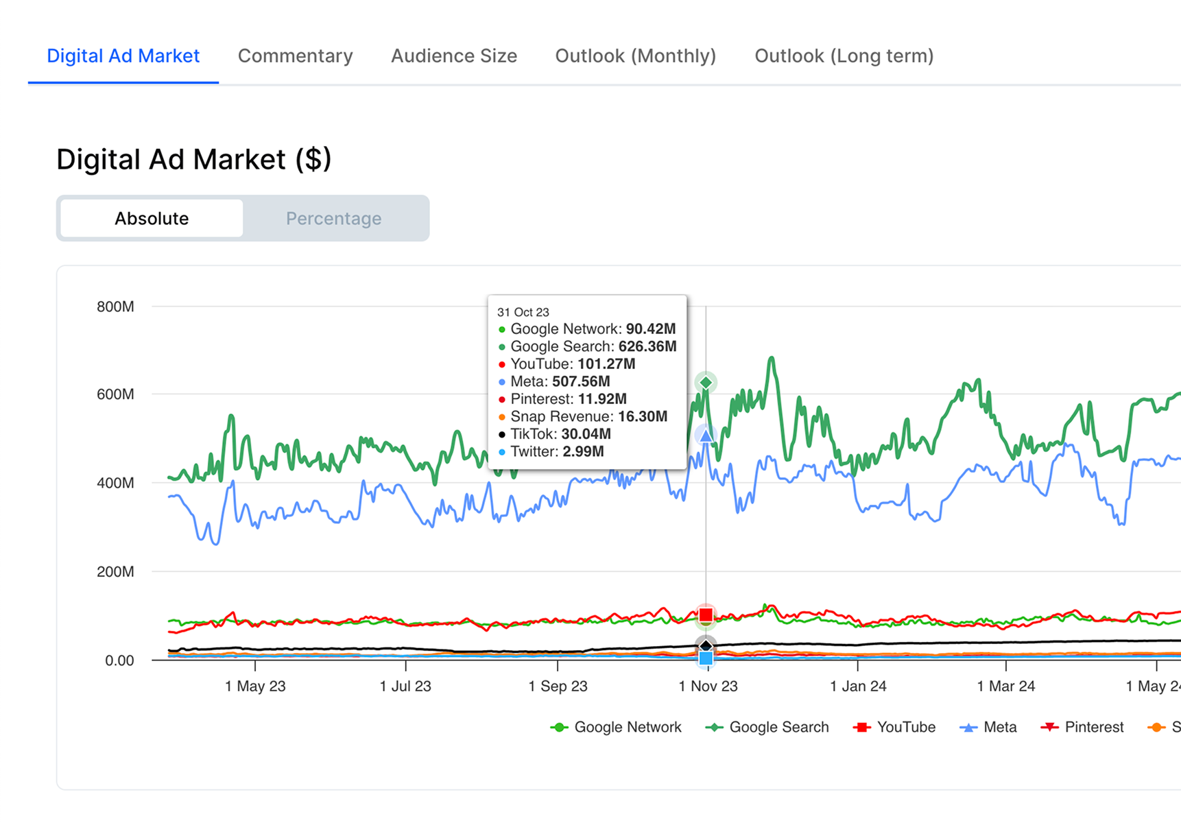The width and height of the screenshot is (1181, 823).
Task: Open the Commentary tab
Action: pos(296,56)
